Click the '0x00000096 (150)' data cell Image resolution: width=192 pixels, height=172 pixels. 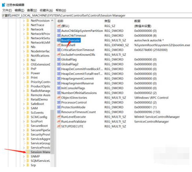147,112
